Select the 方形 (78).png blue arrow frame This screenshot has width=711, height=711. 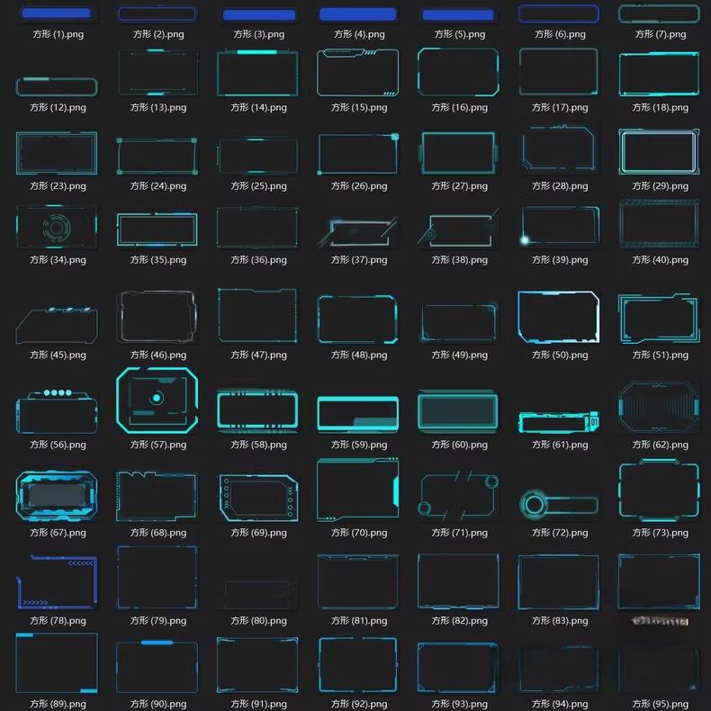point(57,581)
